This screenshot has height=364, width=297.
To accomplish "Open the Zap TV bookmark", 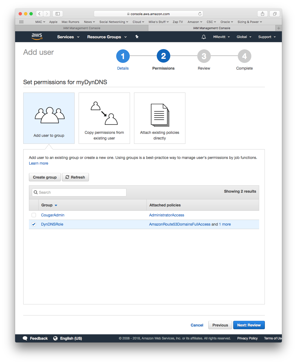I will [178, 22].
